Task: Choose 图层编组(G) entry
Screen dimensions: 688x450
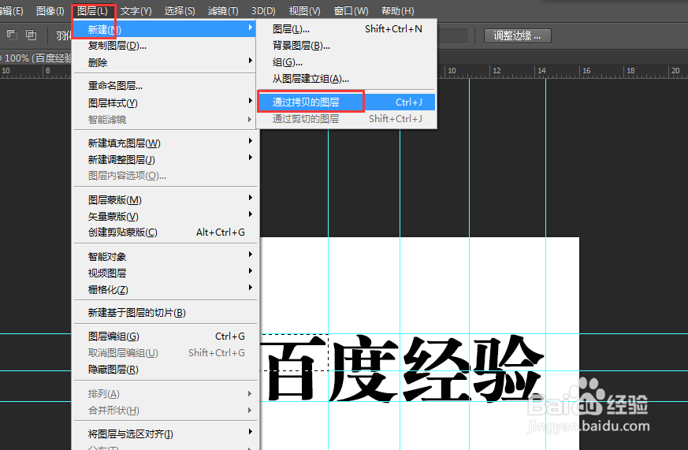Action: point(165,337)
